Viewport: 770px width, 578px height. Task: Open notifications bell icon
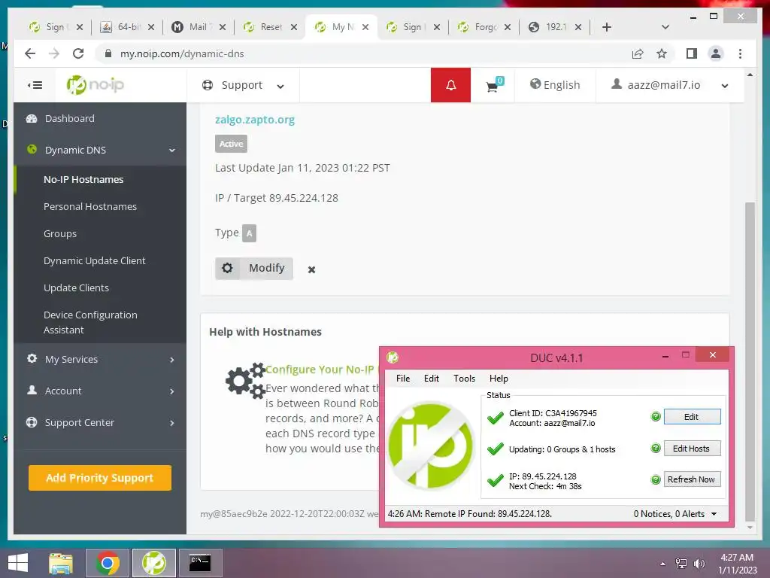[x=451, y=85]
